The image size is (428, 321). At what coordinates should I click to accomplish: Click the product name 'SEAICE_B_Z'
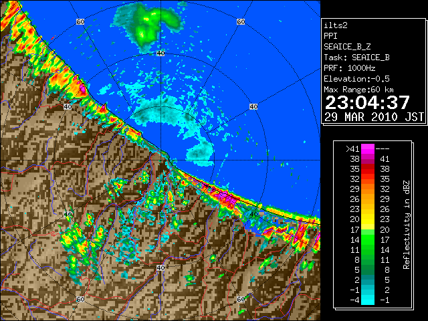tap(347, 47)
